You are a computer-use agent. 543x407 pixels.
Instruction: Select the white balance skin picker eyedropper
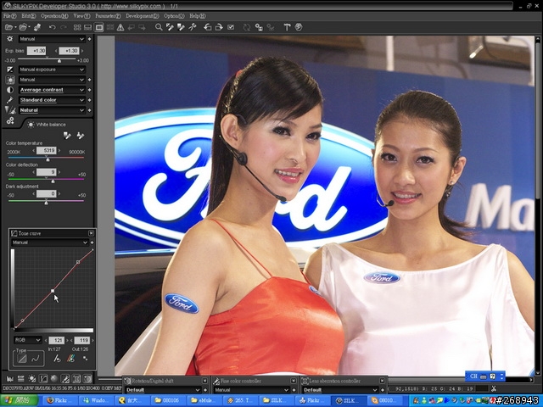tap(81, 136)
